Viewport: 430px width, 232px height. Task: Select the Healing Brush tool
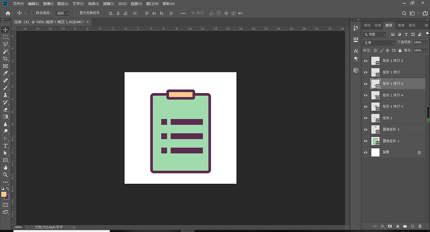coord(5,81)
